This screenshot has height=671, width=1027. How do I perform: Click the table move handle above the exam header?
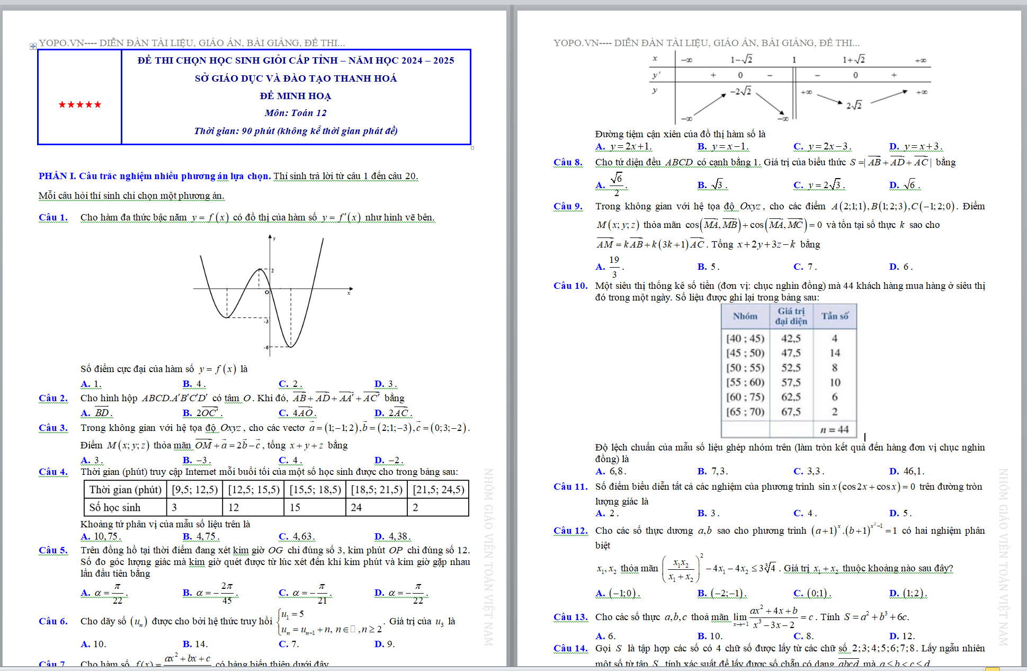(x=33, y=46)
